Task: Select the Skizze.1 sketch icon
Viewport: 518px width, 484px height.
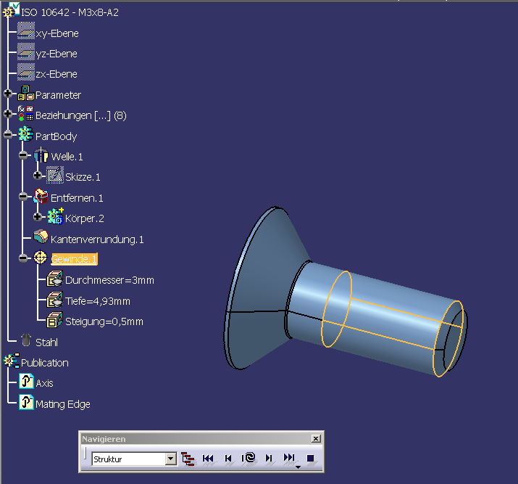Action: point(55,175)
